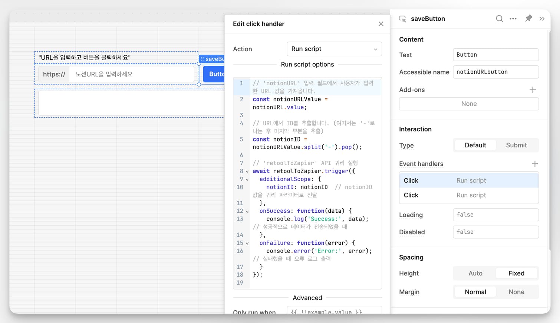Open the three-dot more options menu
This screenshot has height=323, width=560.
pos(513,19)
